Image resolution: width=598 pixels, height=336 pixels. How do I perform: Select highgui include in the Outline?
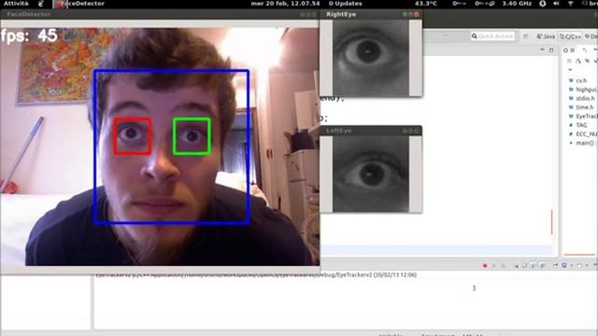pos(583,90)
